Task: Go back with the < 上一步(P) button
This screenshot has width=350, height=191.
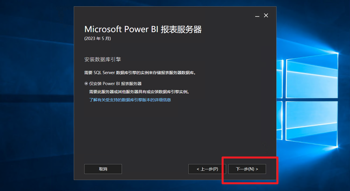Action: (x=207, y=169)
